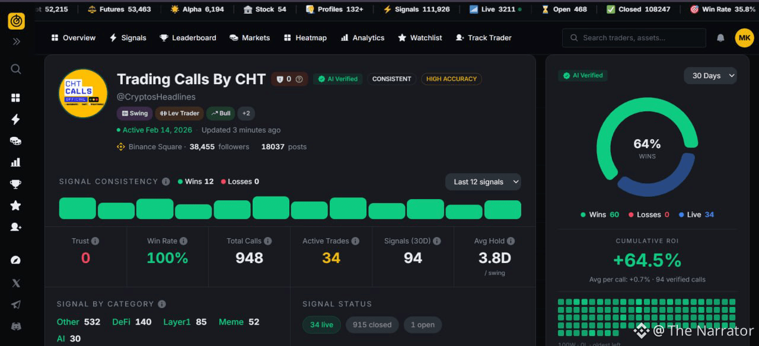Click info icon next to Signals (30D)

pos(437,241)
